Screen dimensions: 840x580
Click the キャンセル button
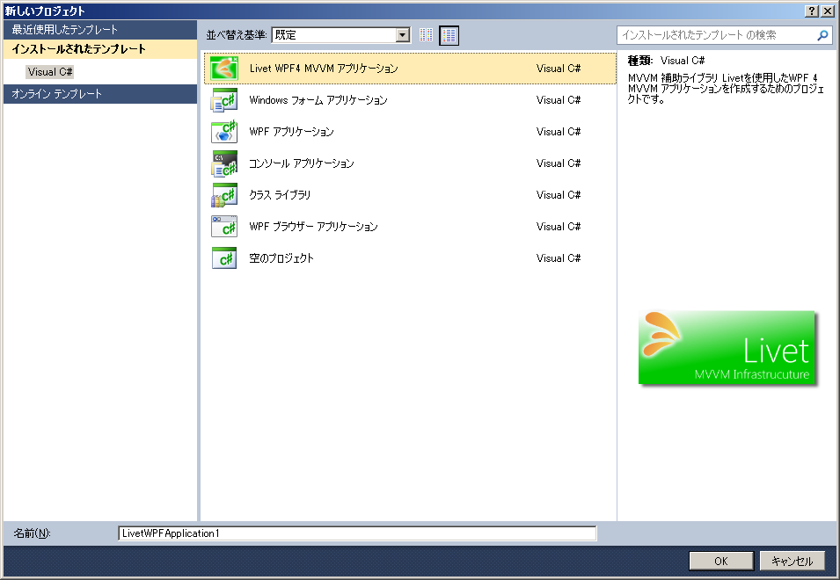point(793,561)
